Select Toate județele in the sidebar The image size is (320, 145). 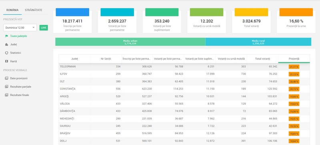[x=18, y=36]
